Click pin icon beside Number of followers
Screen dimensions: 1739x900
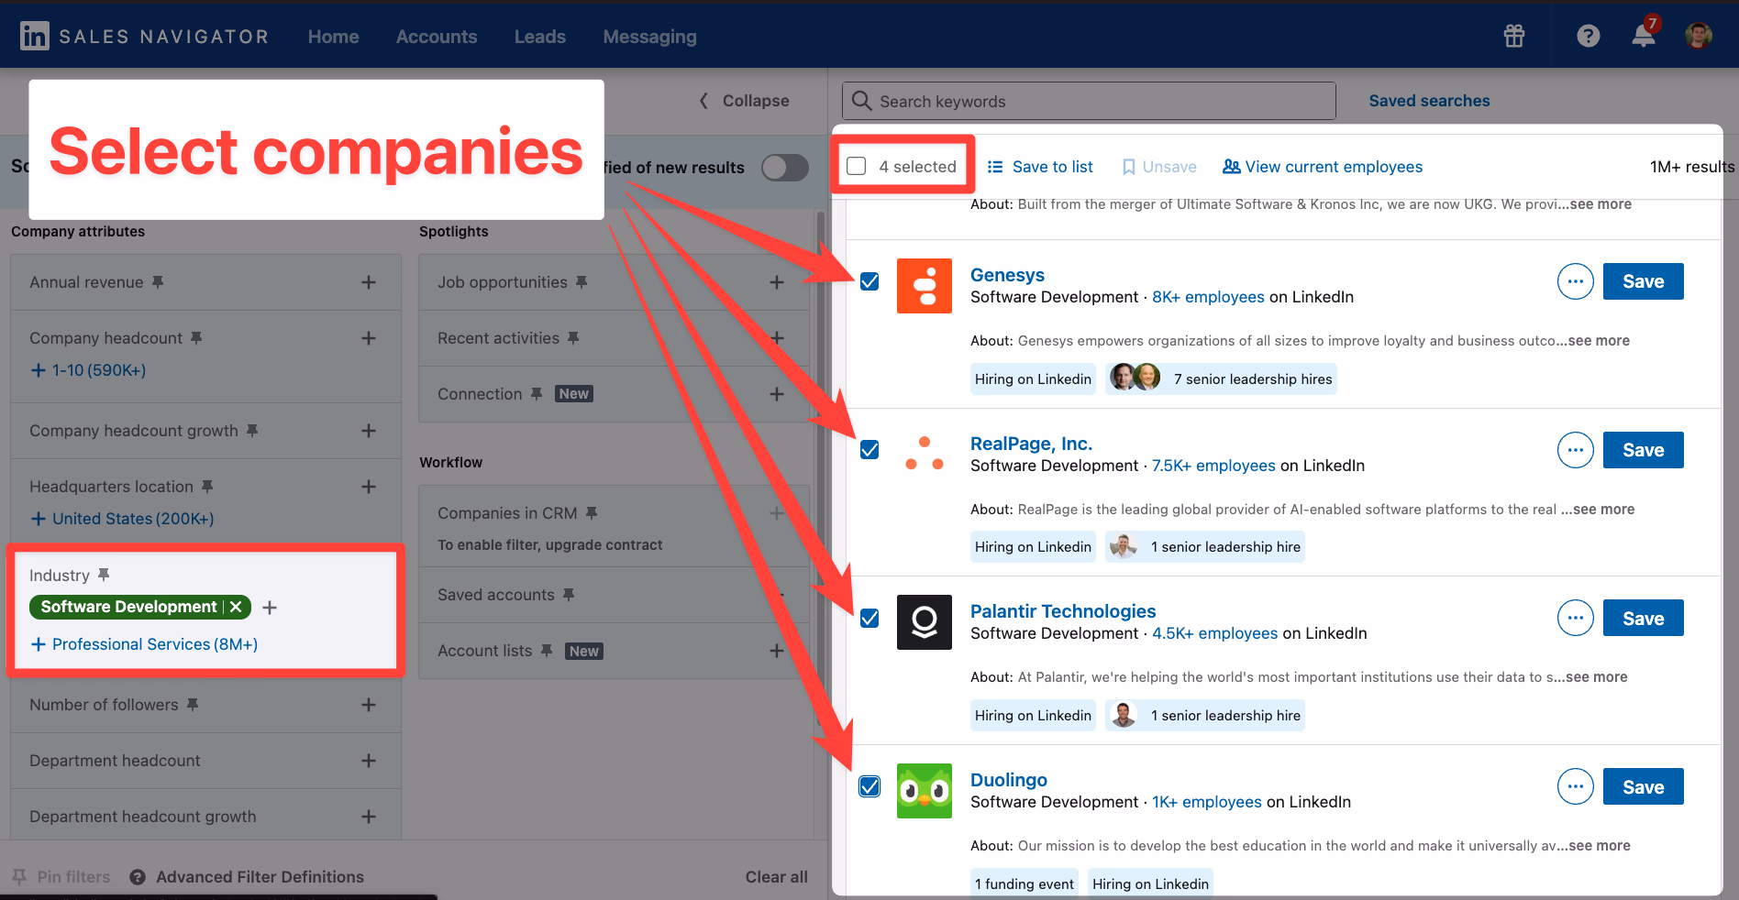pyautogui.click(x=193, y=705)
